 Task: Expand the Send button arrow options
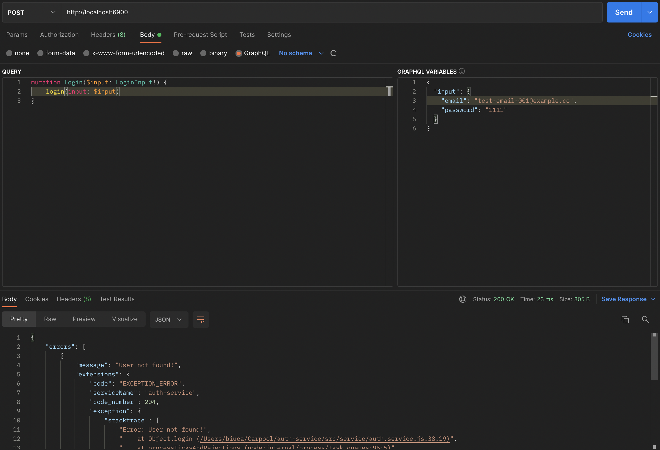650,13
